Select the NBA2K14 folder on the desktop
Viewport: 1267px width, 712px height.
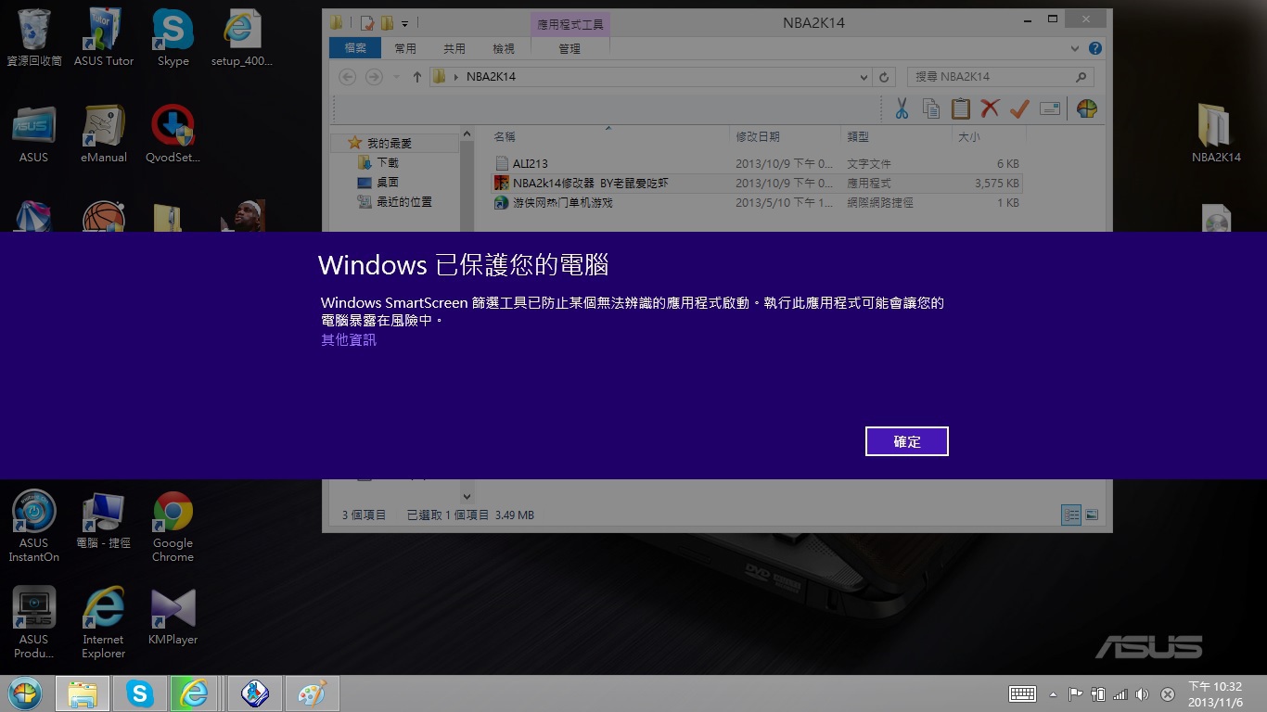[x=1216, y=133]
